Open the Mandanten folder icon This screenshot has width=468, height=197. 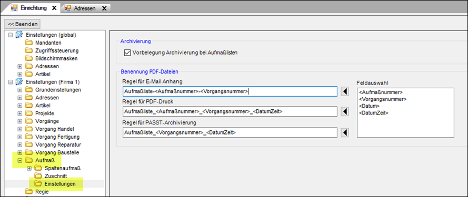click(x=28, y=43)
